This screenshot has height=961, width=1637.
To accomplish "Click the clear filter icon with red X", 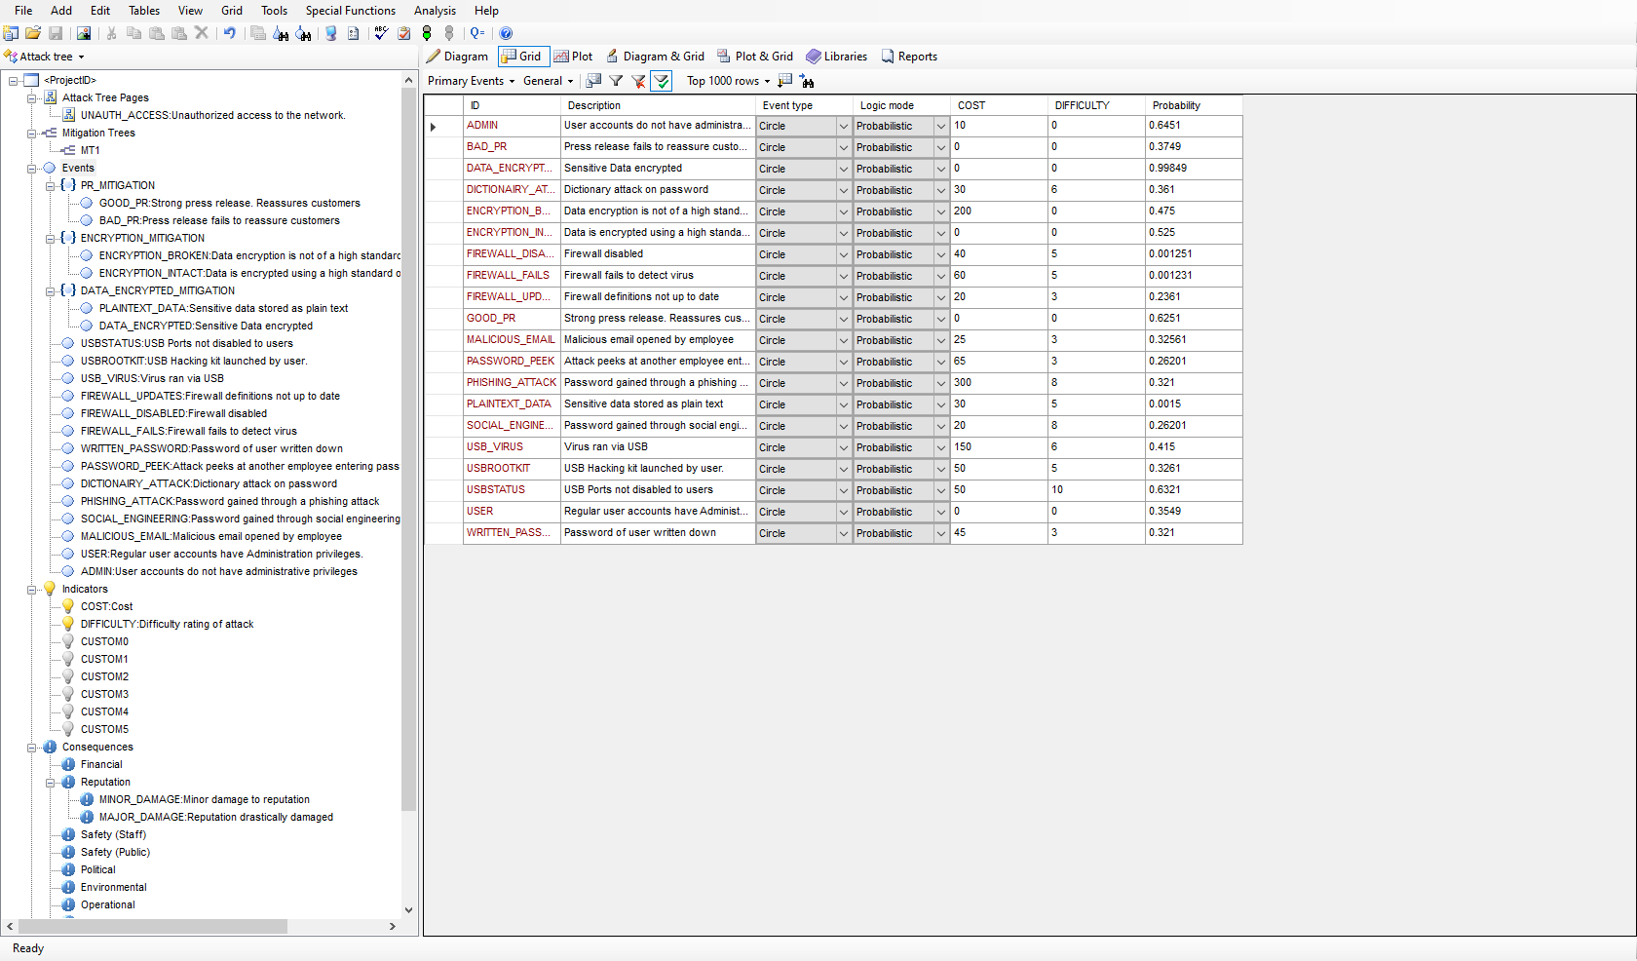I will [x=638, y=81].
